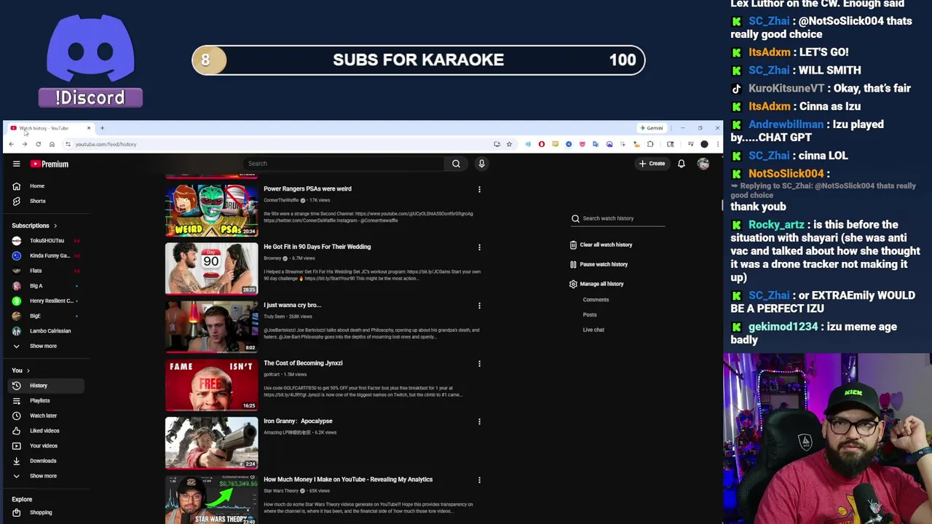This screenshot has height=524, width=932.
Task: Open Posts history link
Action: pyautogui.click(x=590, y=314)
